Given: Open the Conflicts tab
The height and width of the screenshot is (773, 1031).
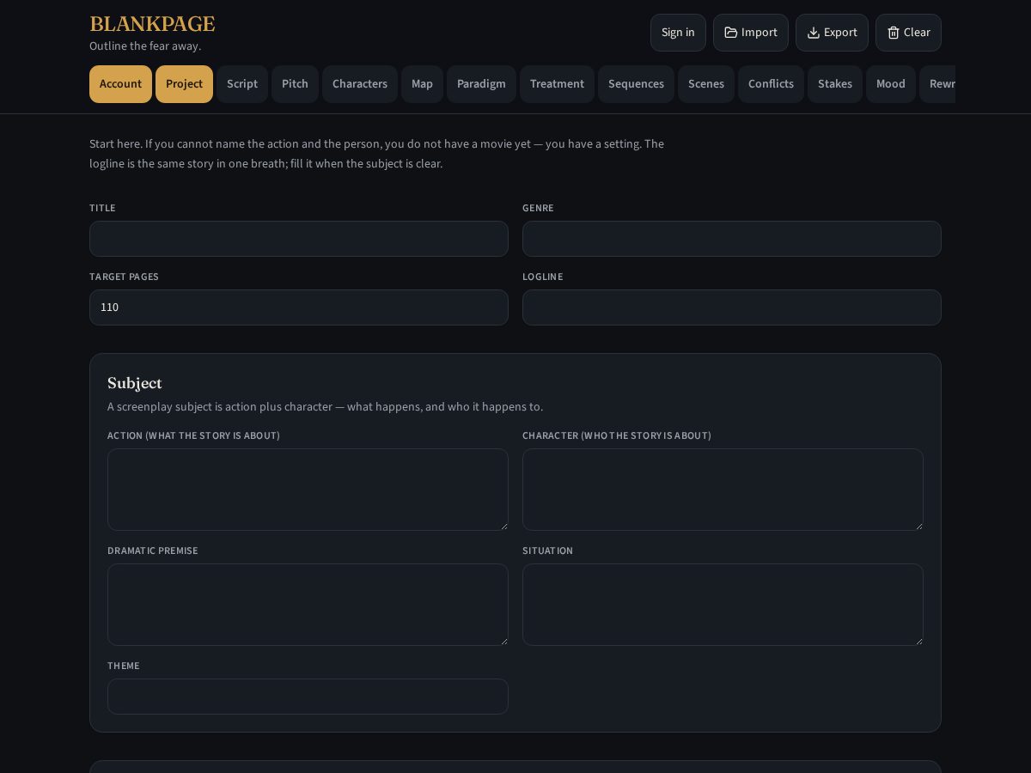Looking at the screenshot, I should (771, 84).
